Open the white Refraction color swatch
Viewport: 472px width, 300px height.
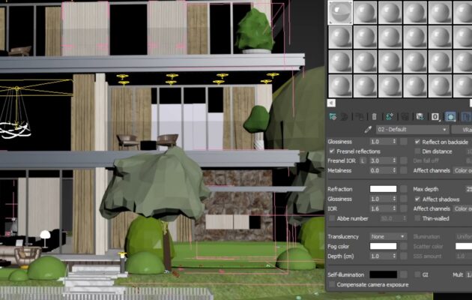(383, 189)
